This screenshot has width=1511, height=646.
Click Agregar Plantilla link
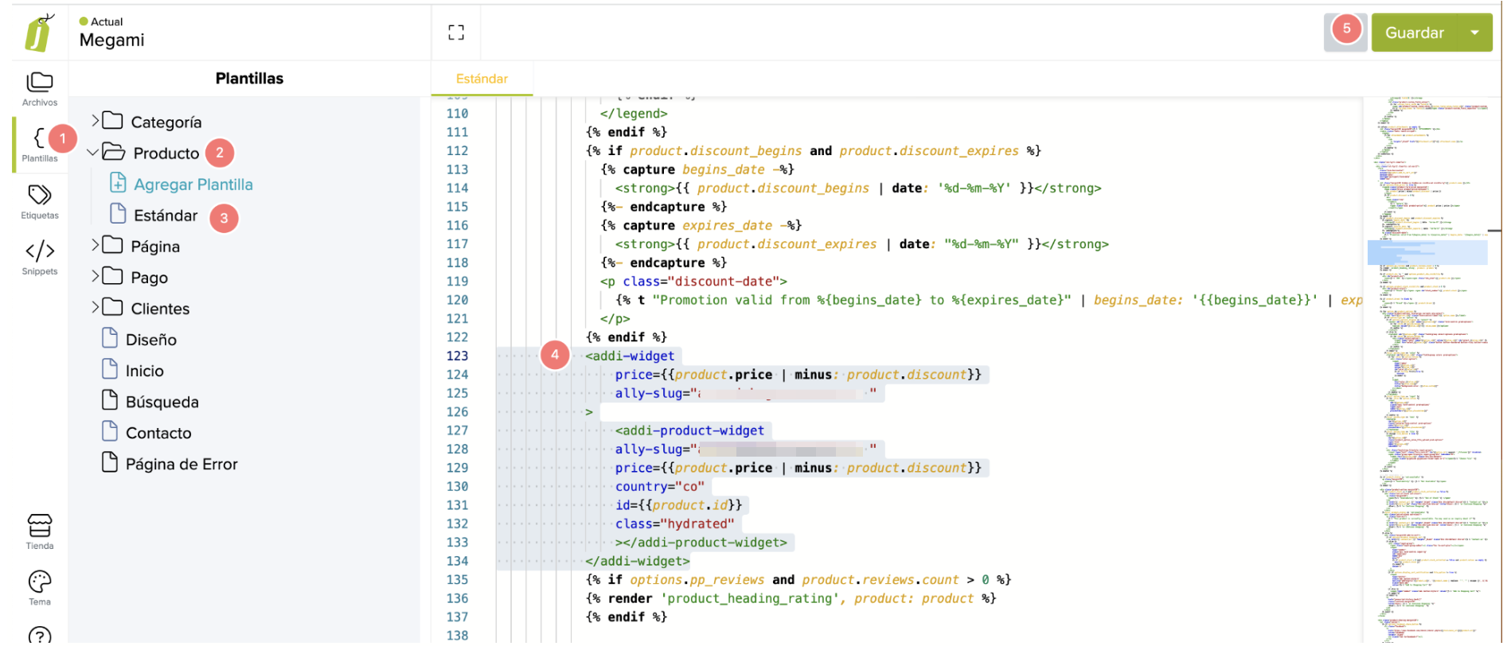click(x=193, y=185)
